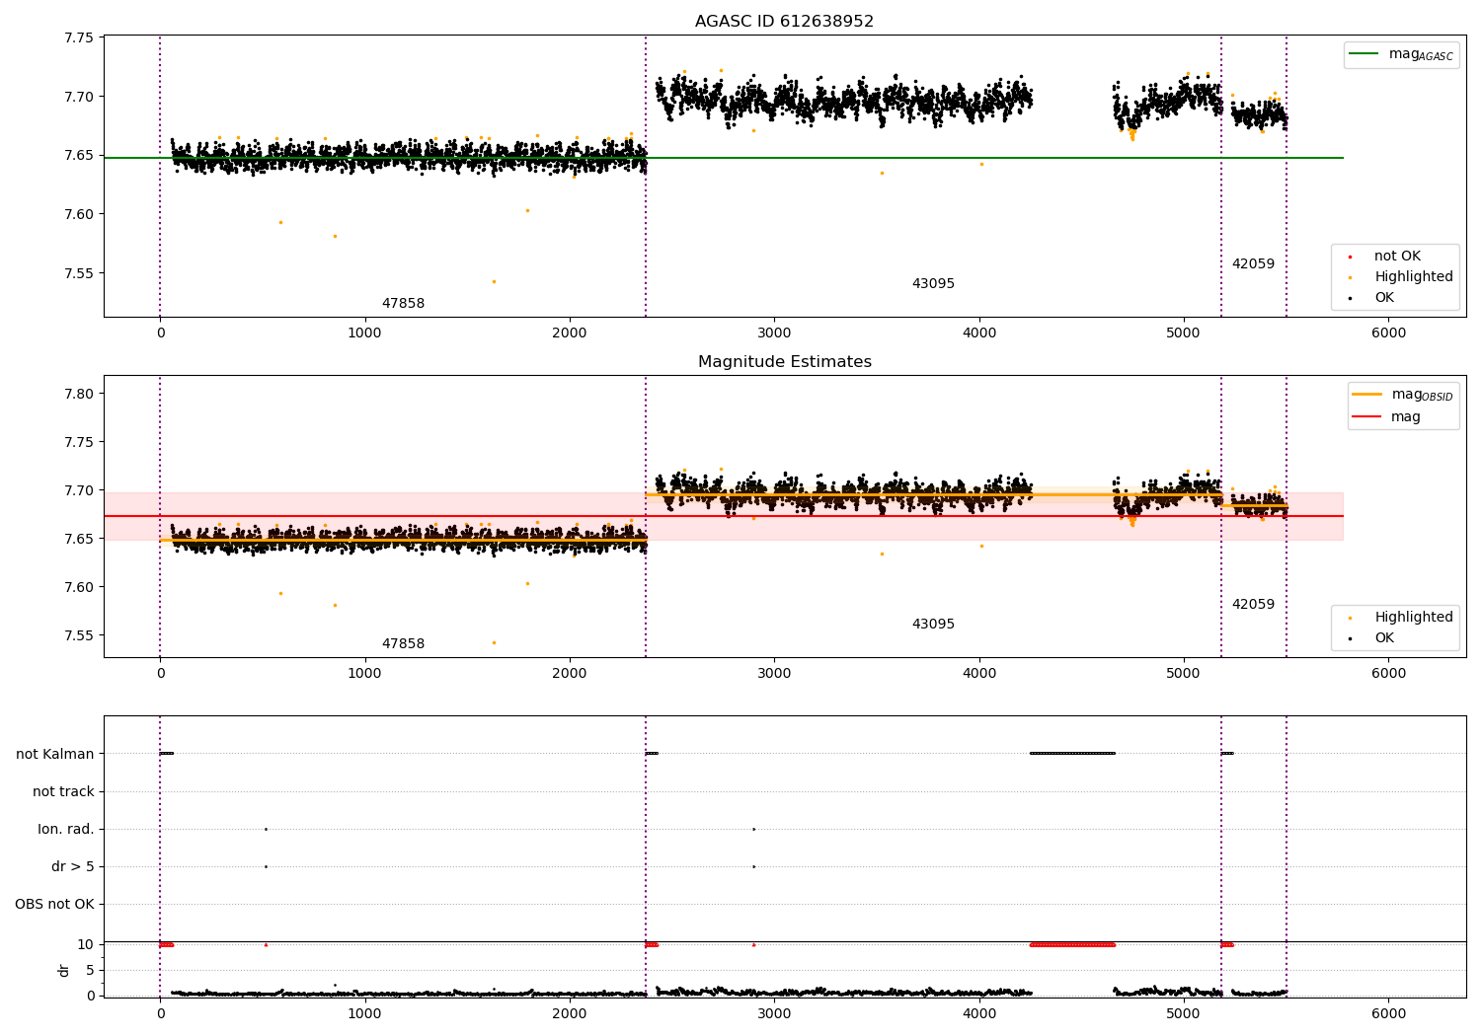The image size is (1481, 1036).
Task: Click the green line sample in mag AGASC legend
Action: pos(1364,54)
